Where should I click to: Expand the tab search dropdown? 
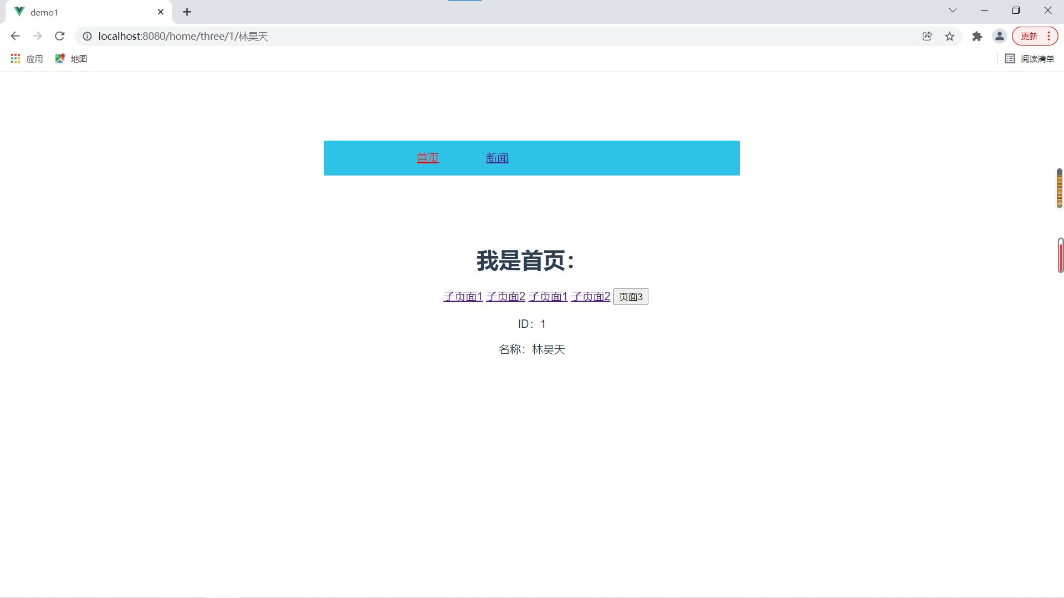click(x=953, y=11)
